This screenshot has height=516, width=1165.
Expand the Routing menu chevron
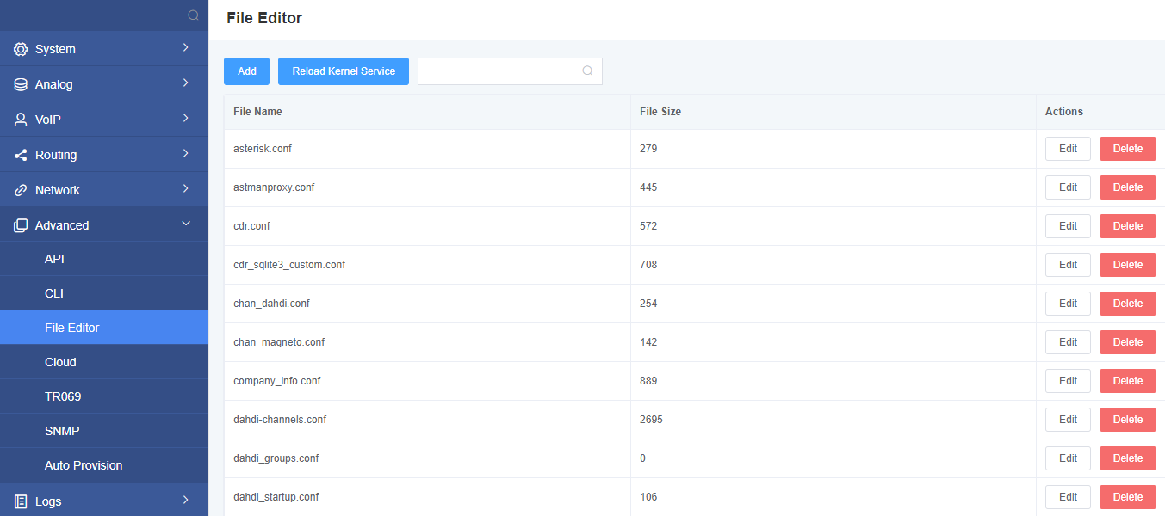tap(185, 154)
